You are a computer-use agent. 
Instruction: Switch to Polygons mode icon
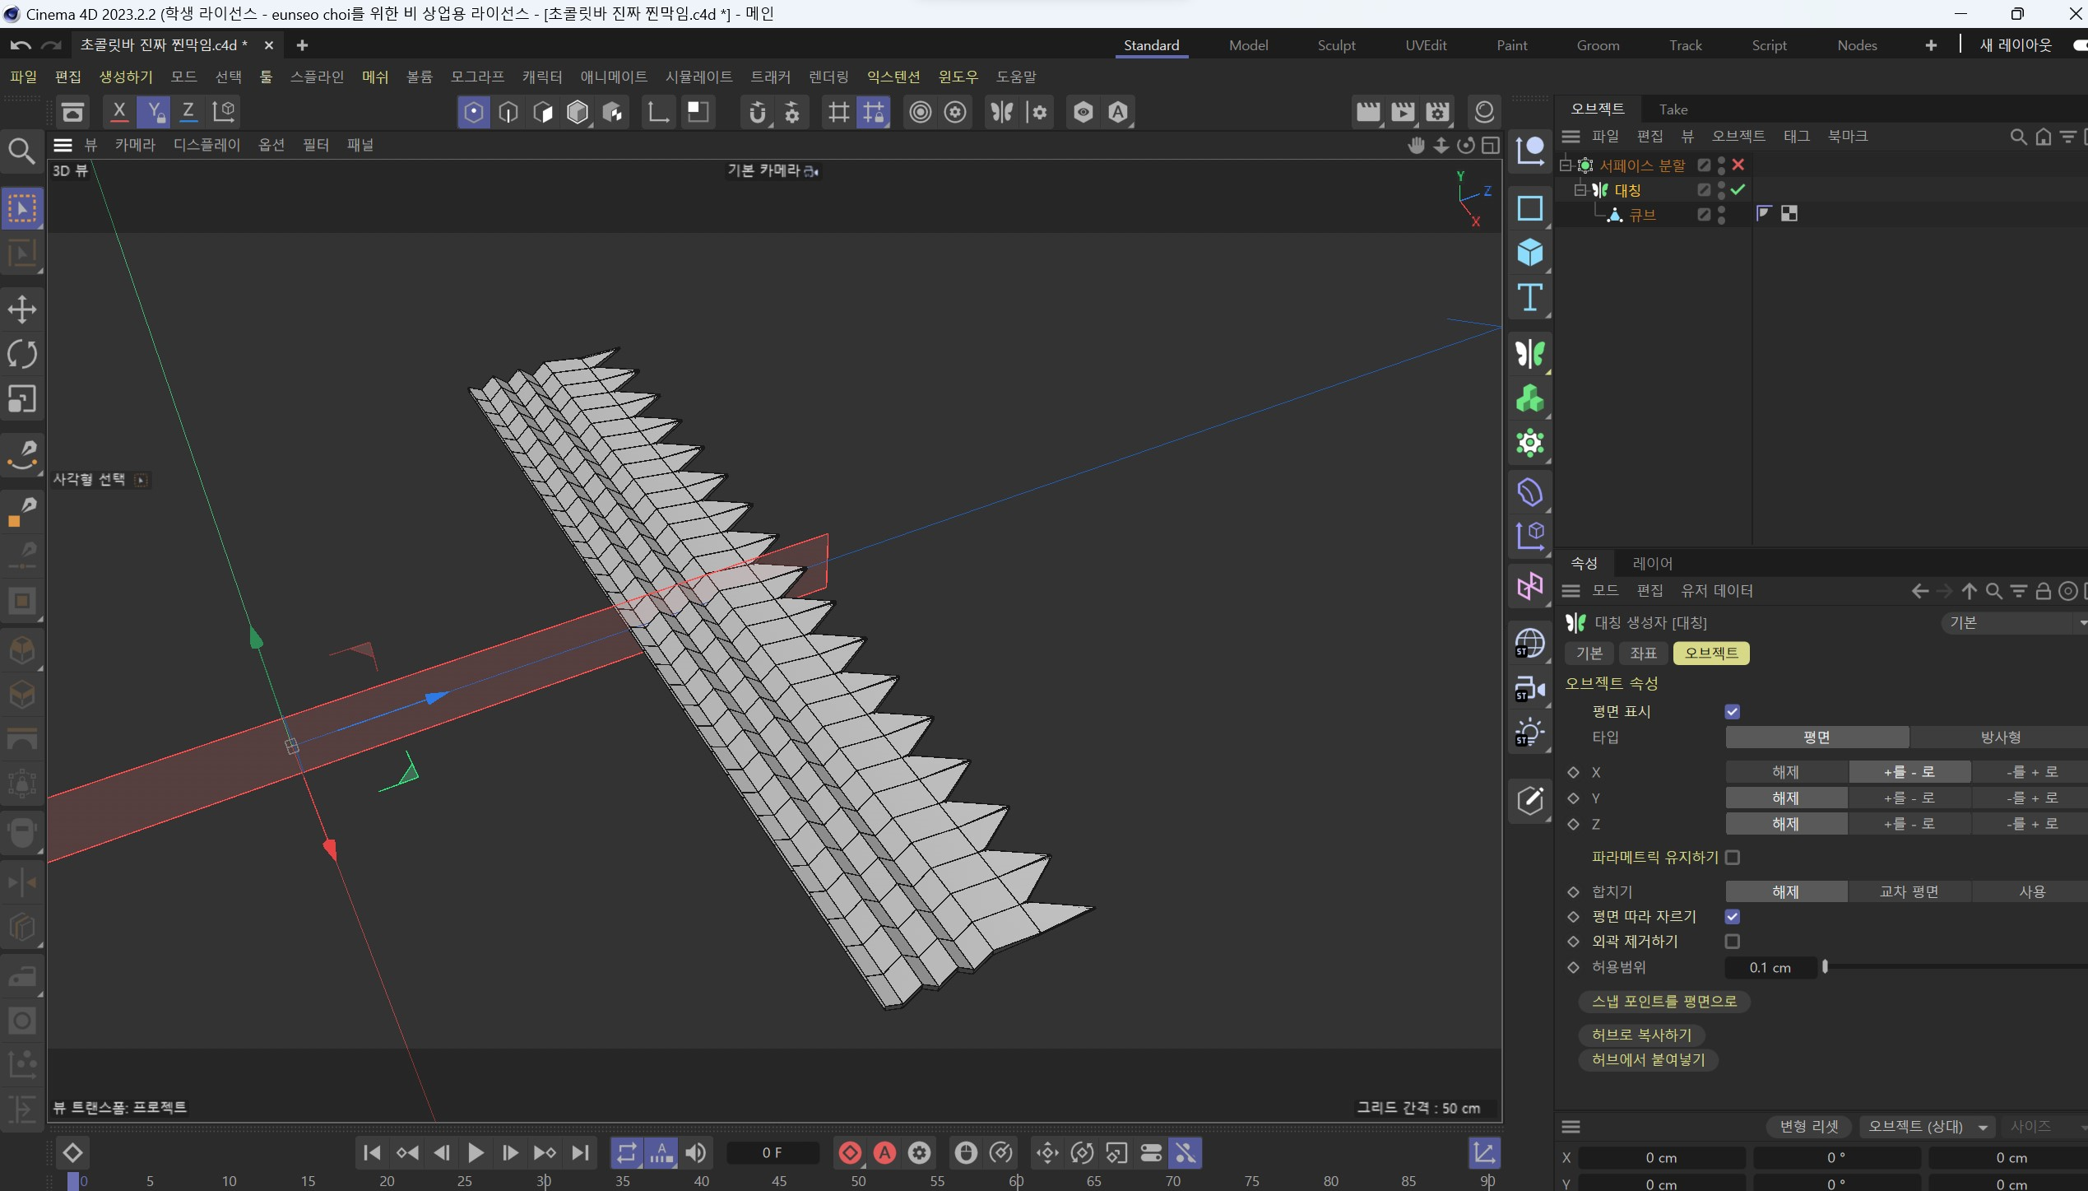543,112
